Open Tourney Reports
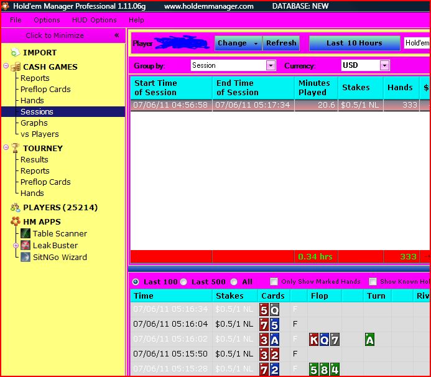Viewport: 431px width, 377px height. point(35,170)
